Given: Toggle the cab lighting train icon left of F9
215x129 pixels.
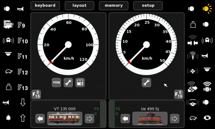Looking at the screenshot, I should click(8, 25).
